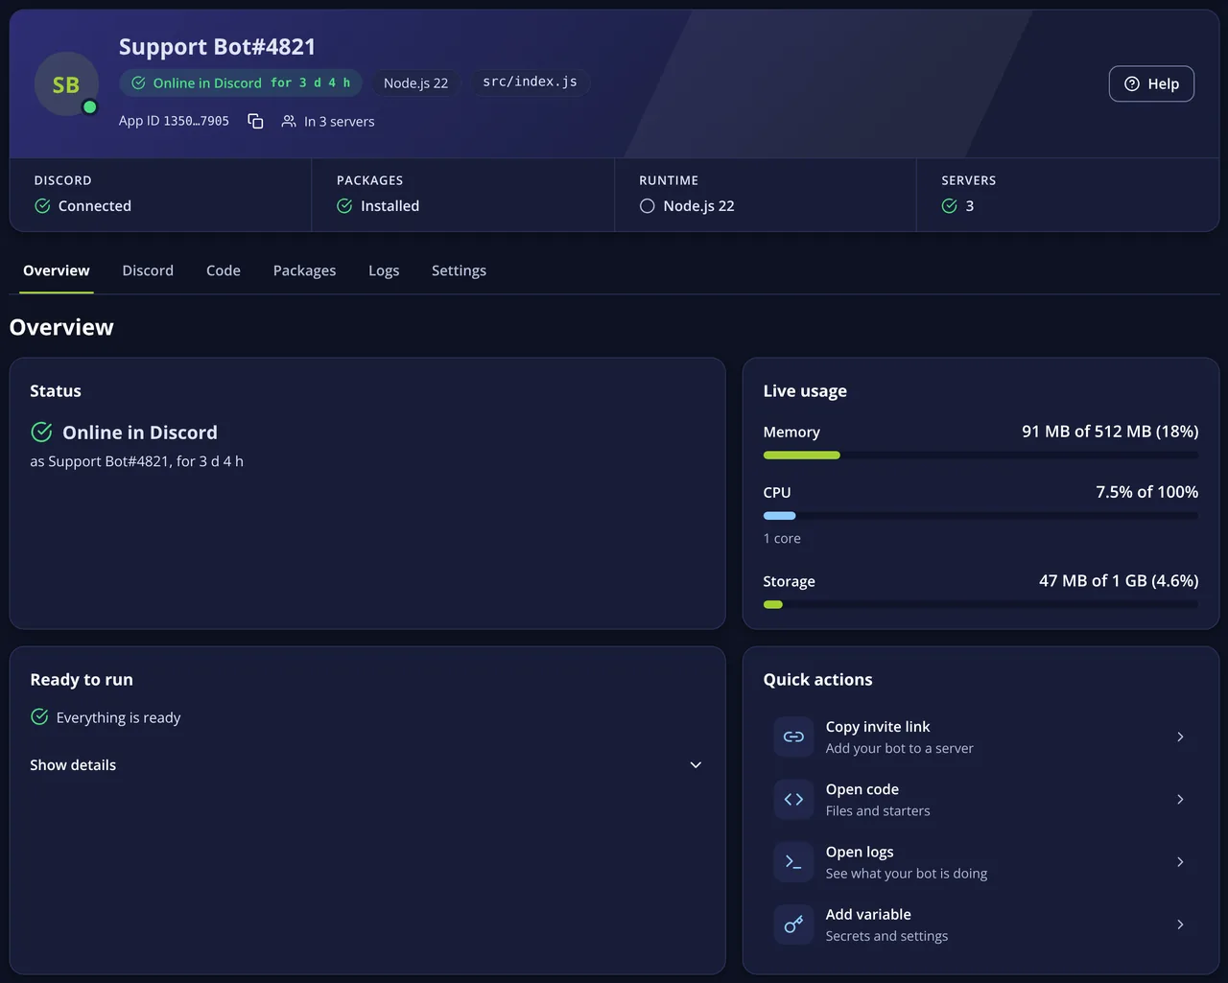Select the Overview tab
This screenshot has width=1228, height=983.
pyautogui.click(x=57, y=270)
